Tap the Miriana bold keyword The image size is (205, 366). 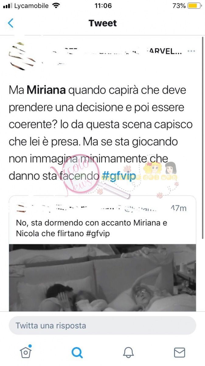[46, 90]
